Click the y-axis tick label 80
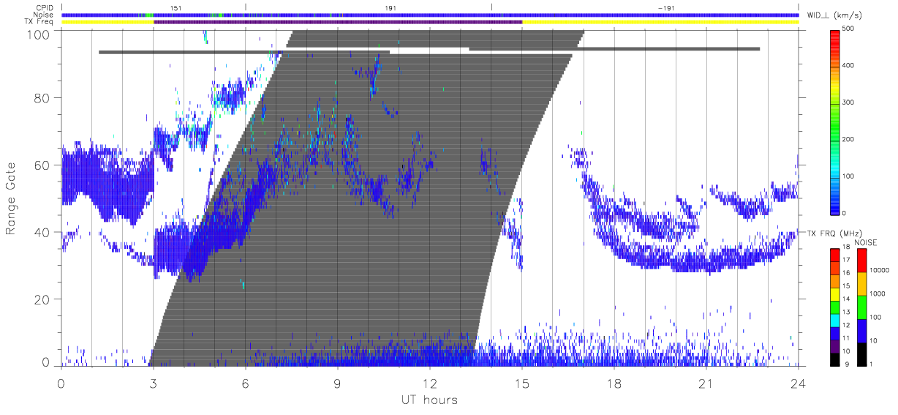Image resolution: width=898 pixels, height=415 pixels. pos(43,98)
